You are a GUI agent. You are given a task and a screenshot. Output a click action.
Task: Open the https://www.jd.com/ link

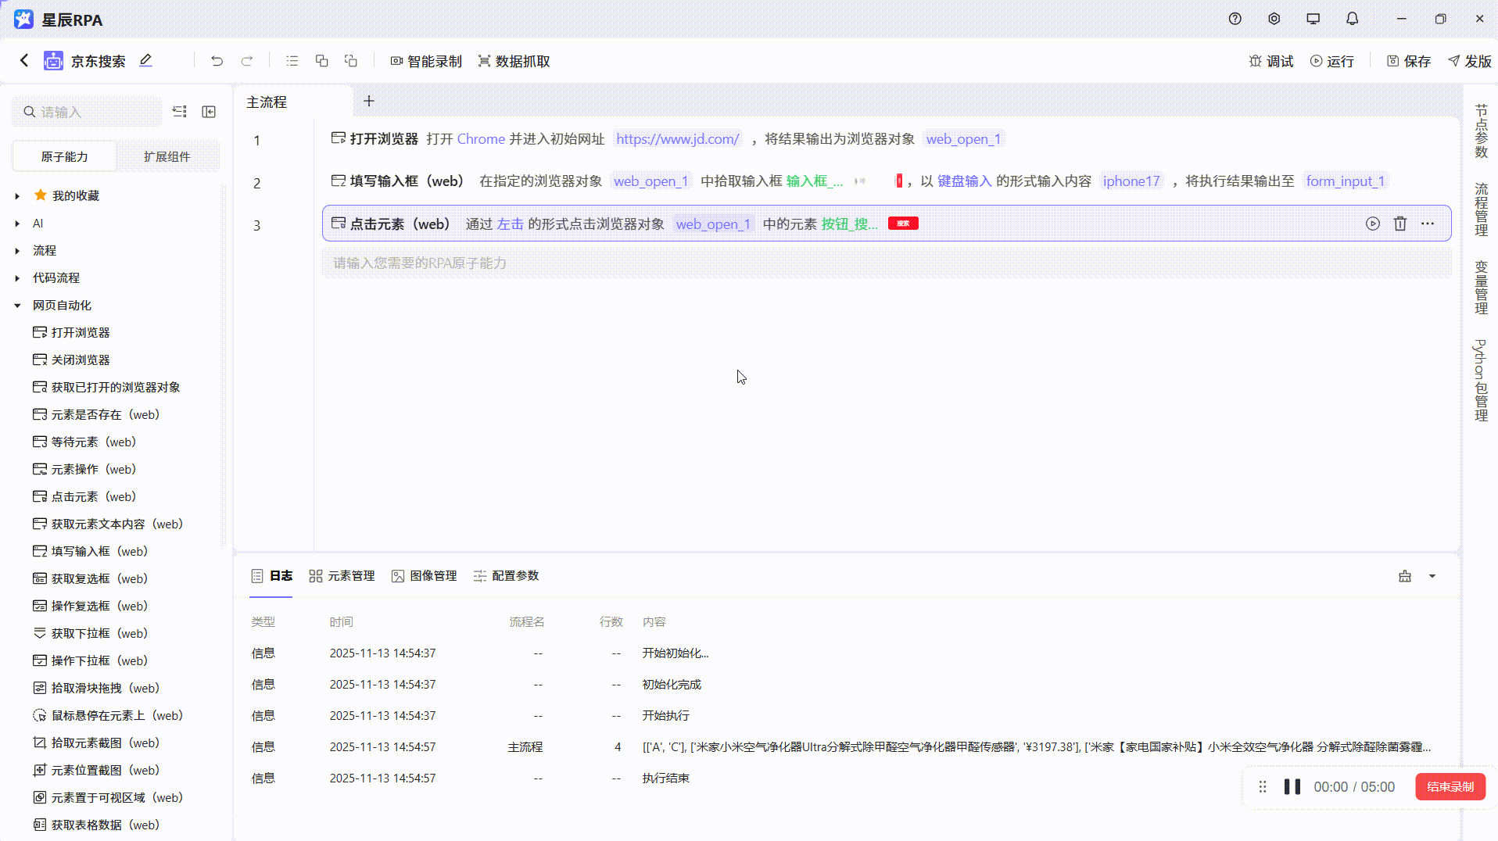676,138
